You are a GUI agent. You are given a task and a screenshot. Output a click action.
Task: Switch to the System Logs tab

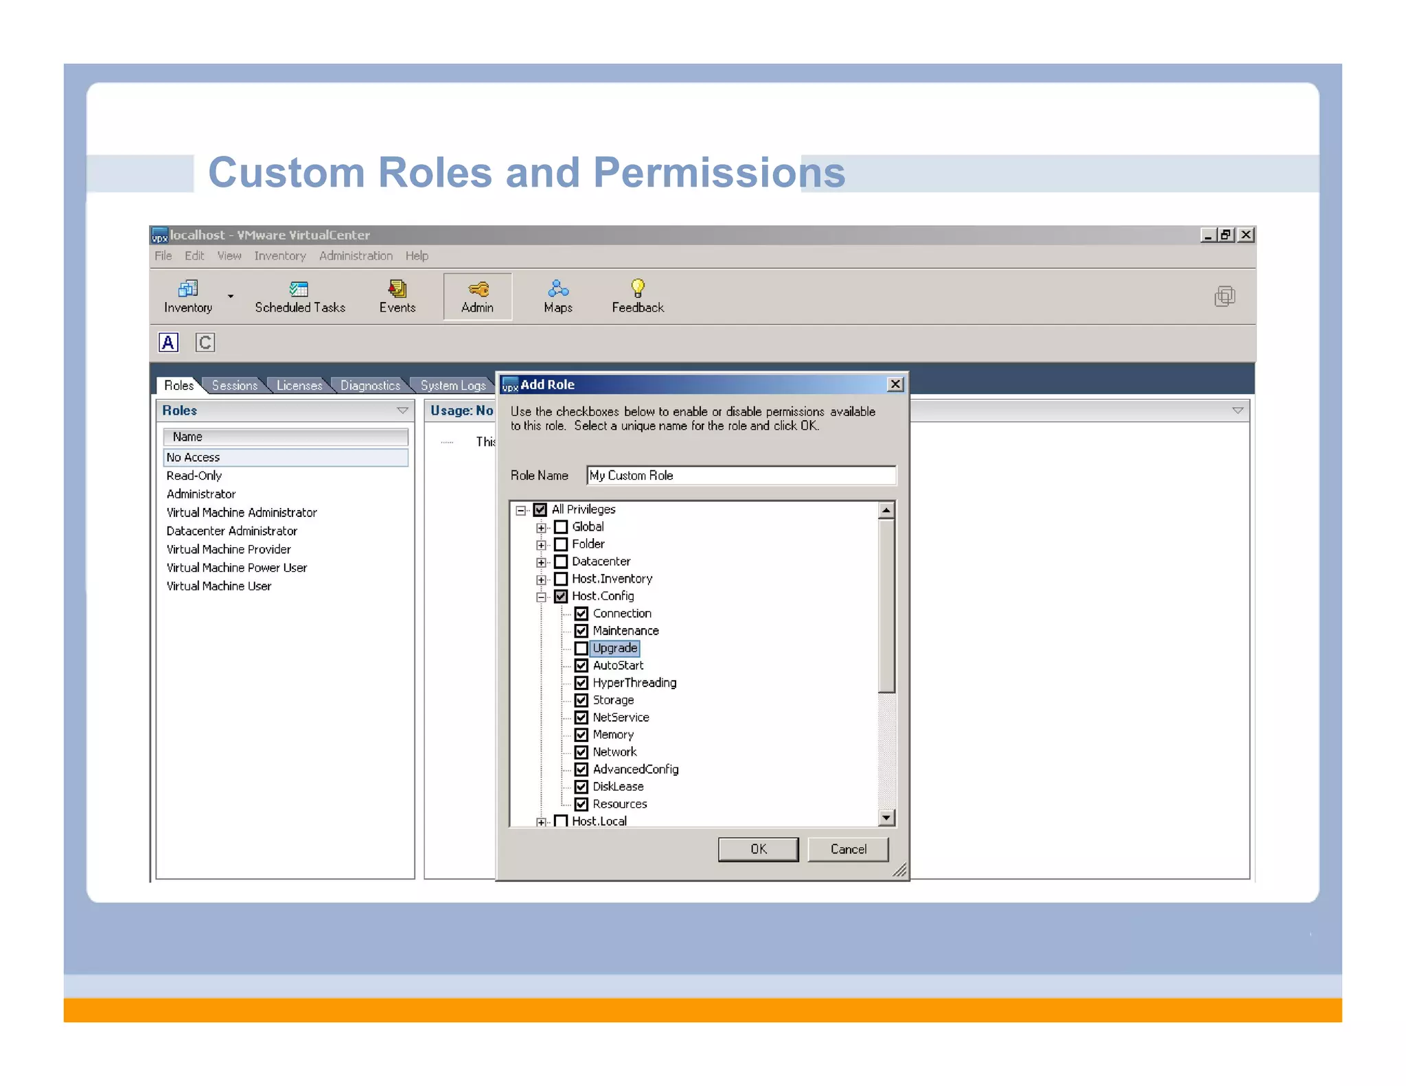click(453, 386)
